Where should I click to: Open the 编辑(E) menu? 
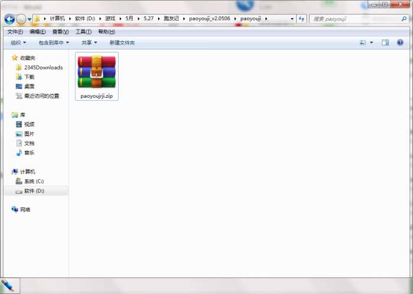[x=38, y=32]
